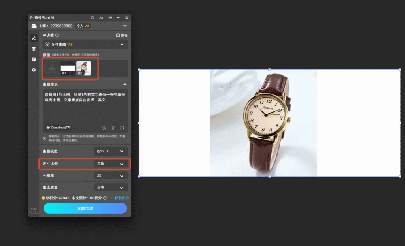Select the watch thumbnail 图2
The width and height of the screenshot is (405, 246).
pos(83,68)
